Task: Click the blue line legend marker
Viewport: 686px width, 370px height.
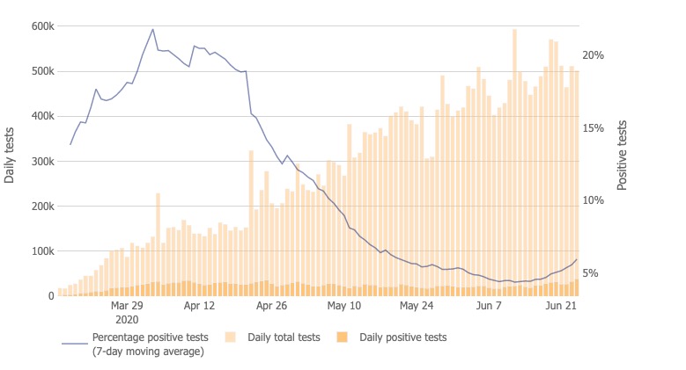Action: [x=74, y=345]
